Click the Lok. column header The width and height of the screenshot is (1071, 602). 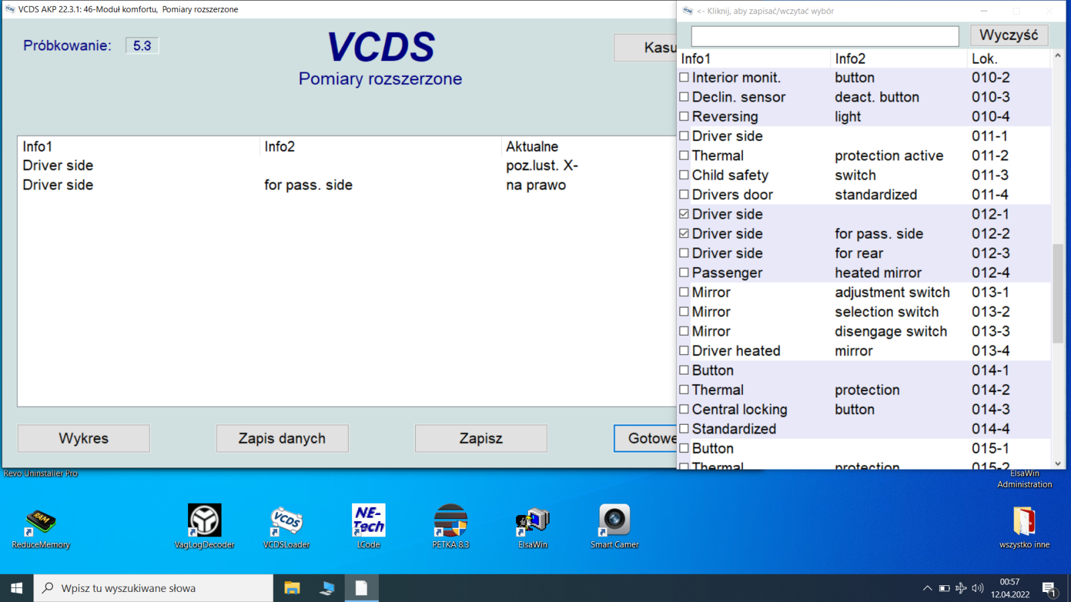pos(1009,59)
